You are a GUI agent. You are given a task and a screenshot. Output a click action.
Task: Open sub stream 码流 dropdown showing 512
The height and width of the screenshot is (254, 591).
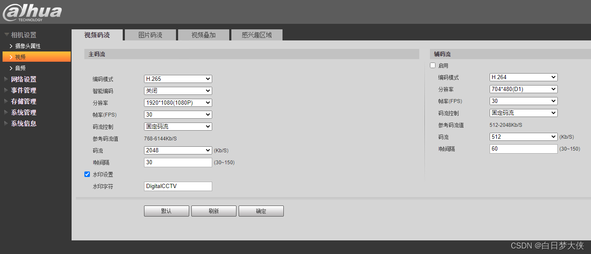coord(524,137)
